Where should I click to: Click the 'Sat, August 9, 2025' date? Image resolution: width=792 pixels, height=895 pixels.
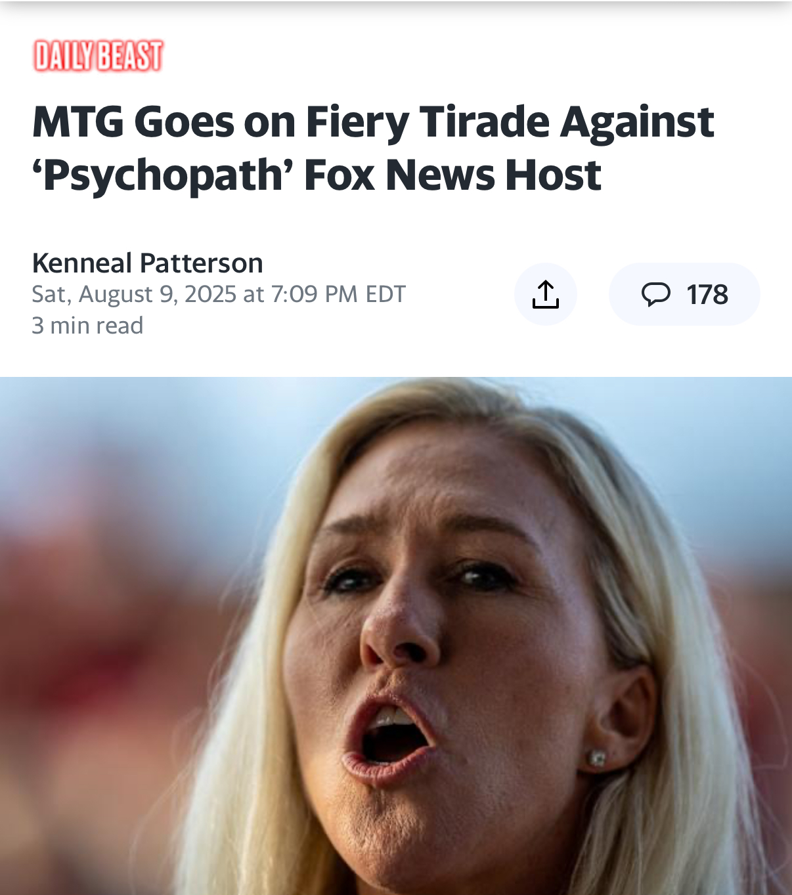coord(134,294)
